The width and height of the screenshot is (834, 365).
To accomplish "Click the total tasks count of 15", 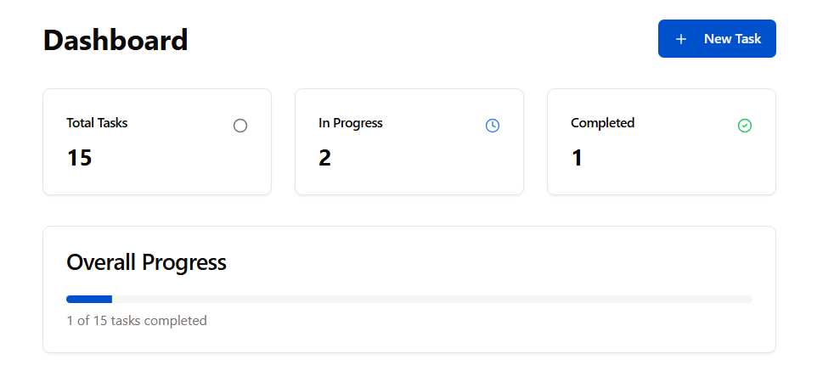I will tap(79, 158).
